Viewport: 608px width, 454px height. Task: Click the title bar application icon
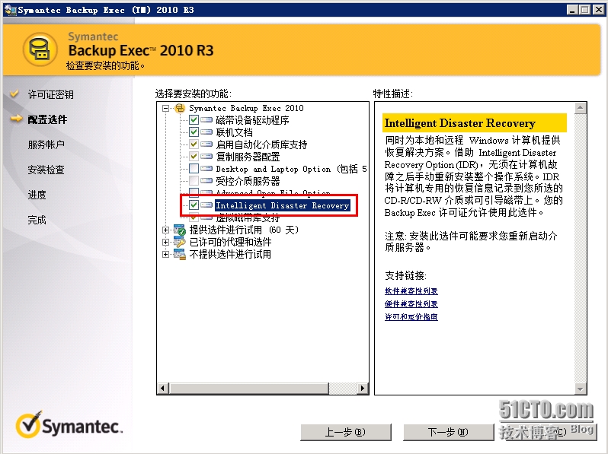pyautogui.click(x=10, y=10)
